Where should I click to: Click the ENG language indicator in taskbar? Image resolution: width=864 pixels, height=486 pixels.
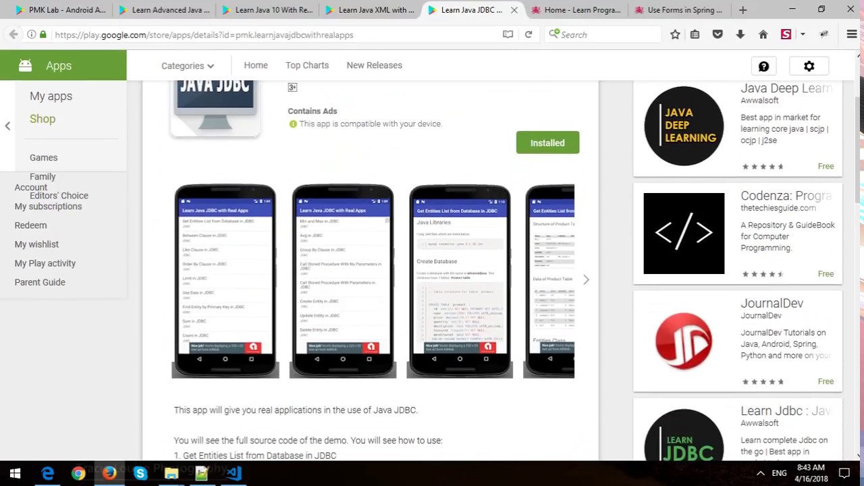click(780, 473)
